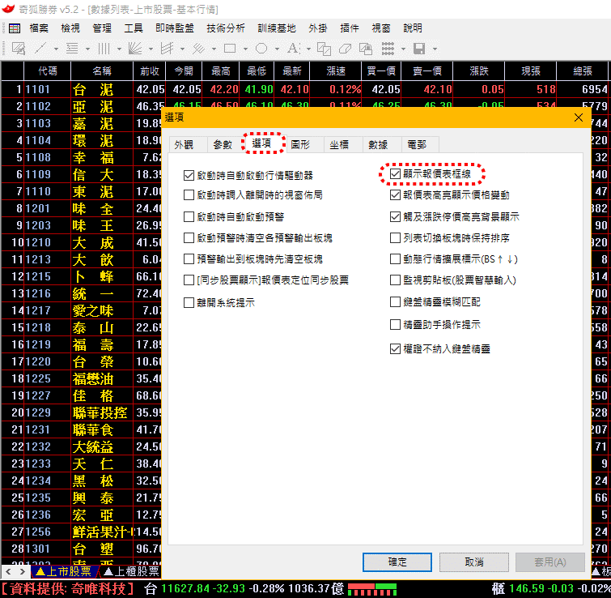Click the 取消 button
The image size is (611, 598).
474,562
